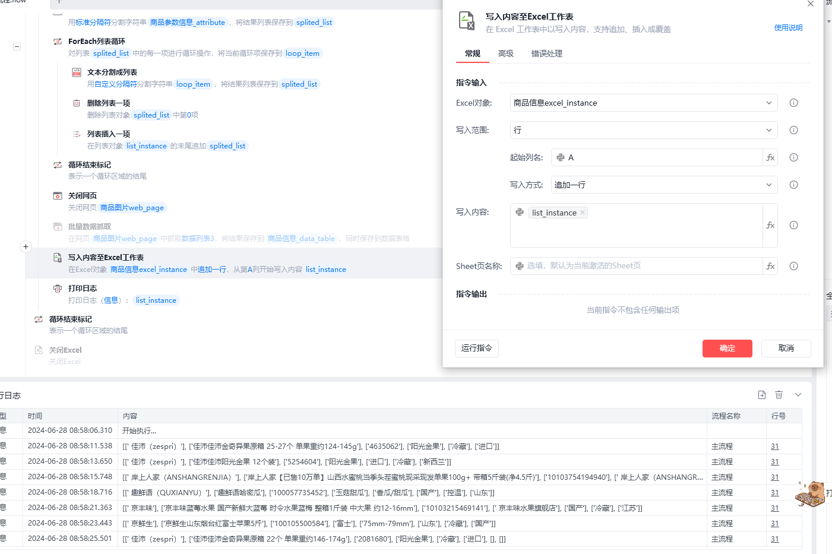Viewport: 832px width, 554px height.
Task: Open line 31 link for 08:58:25.501 log
Action: 775,539
